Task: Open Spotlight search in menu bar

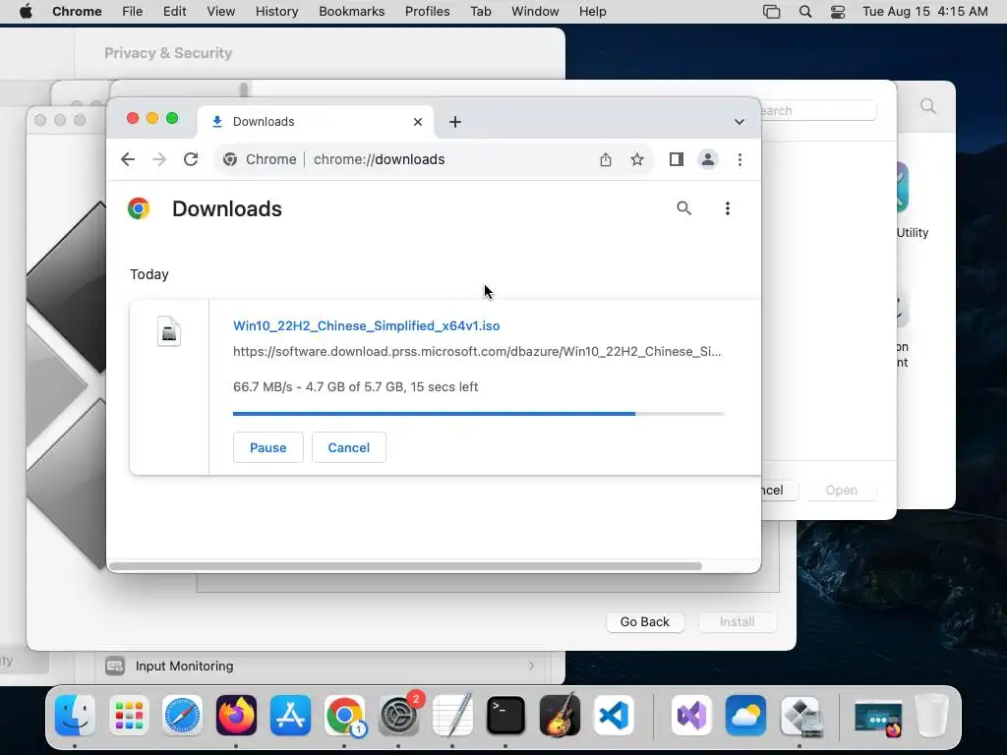Action: click(804, 12)
